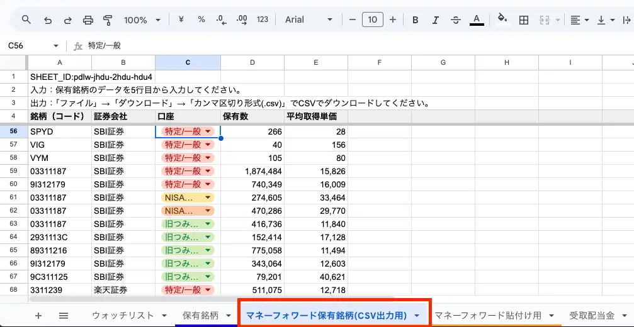Image resolution: width=634 pixels, height=327 pixels.
Task: Click the font size field showing 10
Action: pos(373,19)
